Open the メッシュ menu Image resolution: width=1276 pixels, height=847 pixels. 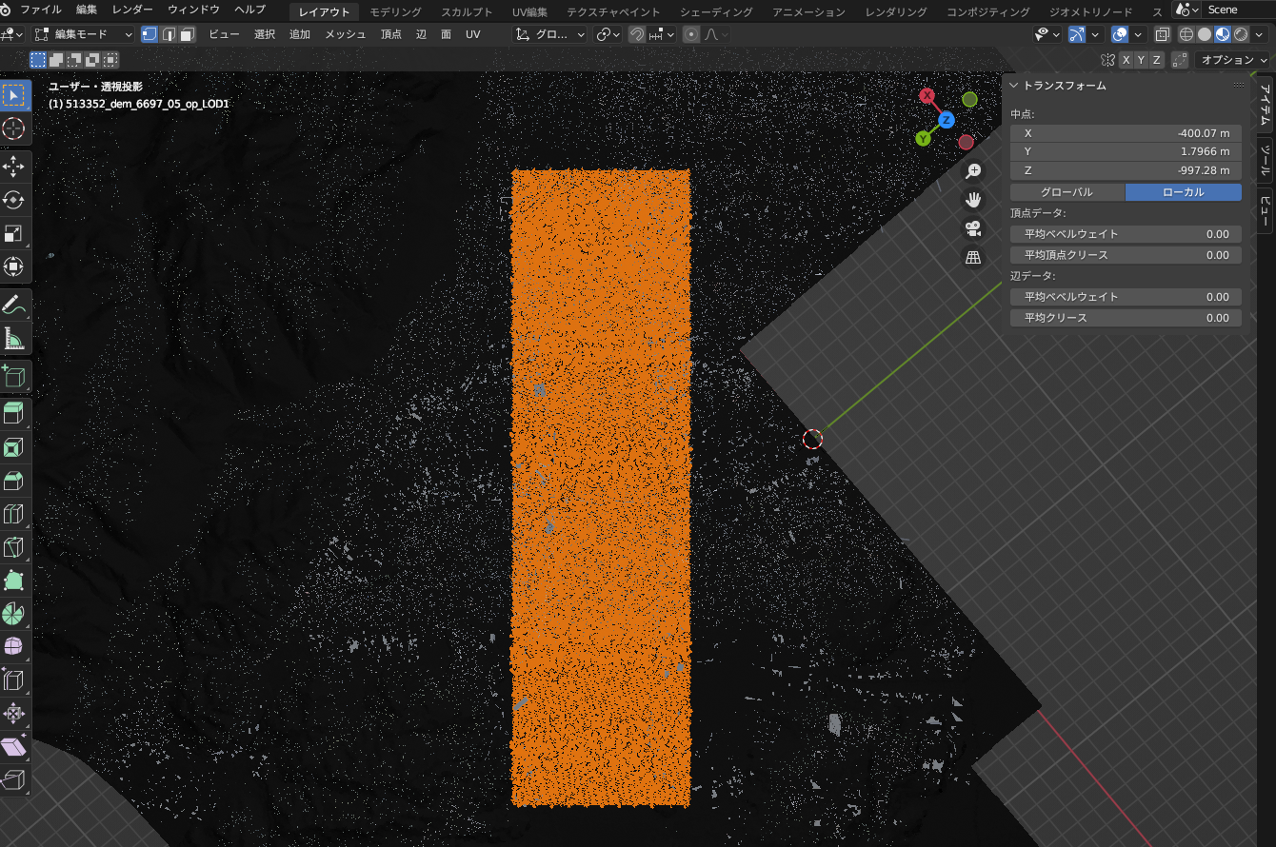pyautogui.click(x=345, y=34)
